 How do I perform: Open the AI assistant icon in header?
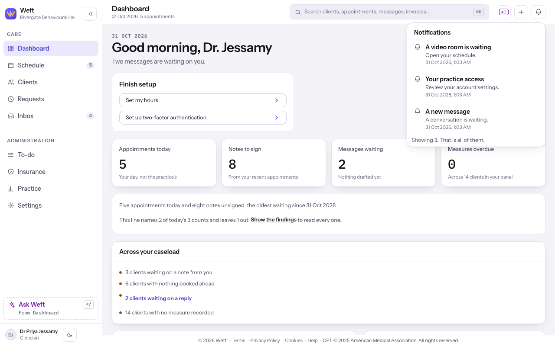[x=503, y=12]
